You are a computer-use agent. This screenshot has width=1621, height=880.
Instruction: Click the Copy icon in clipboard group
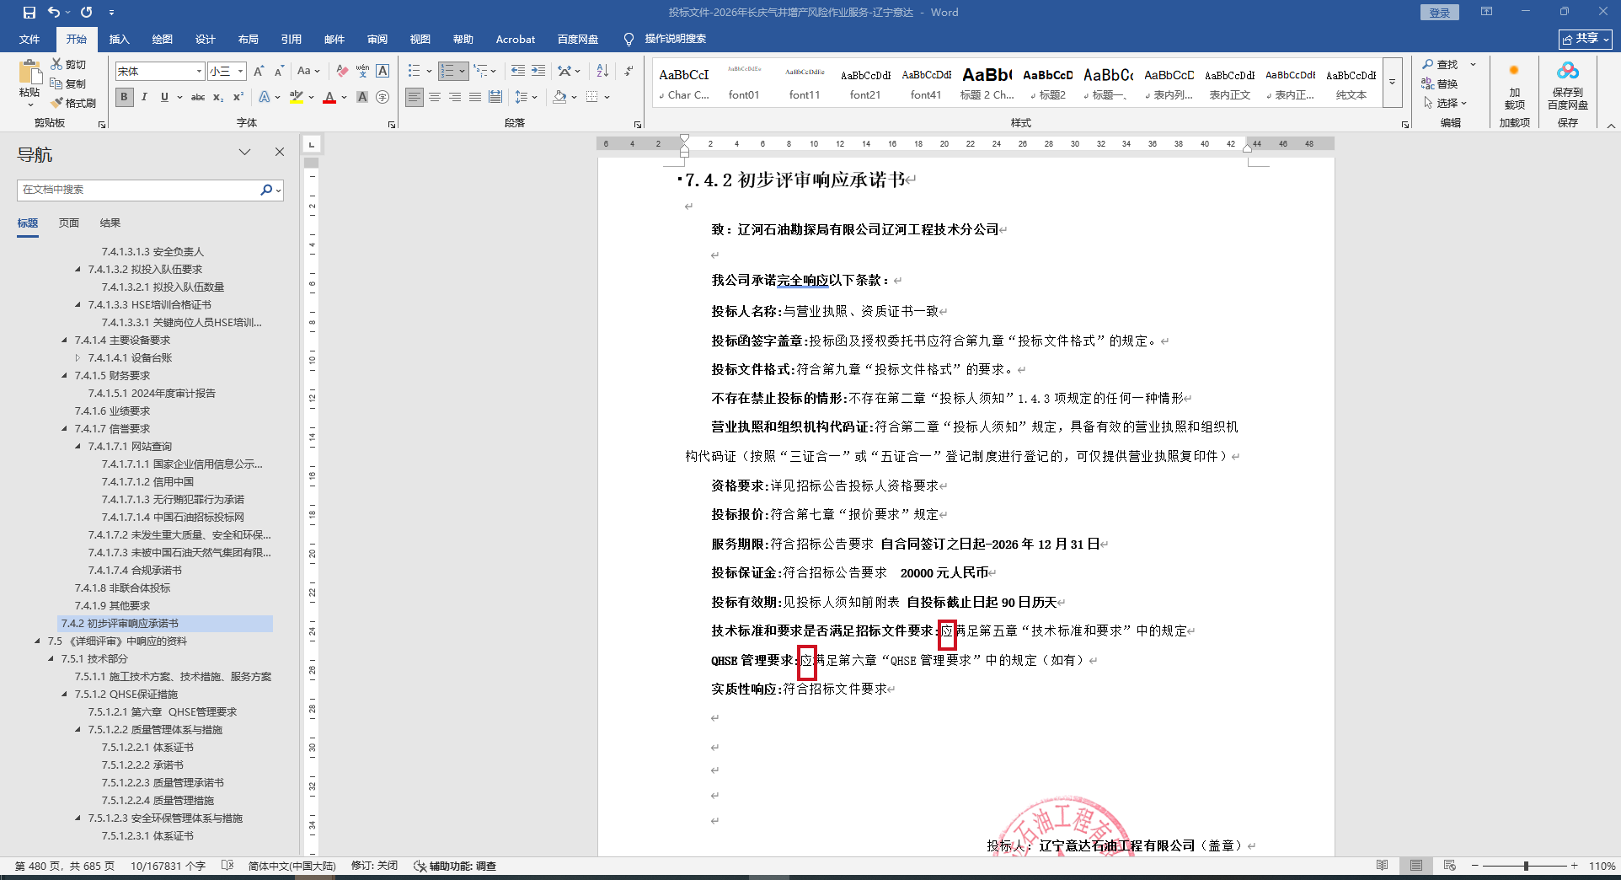click(56, 83)
